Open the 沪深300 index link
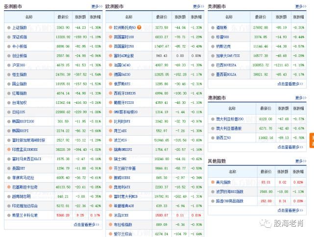 click(x=19, y=65)
